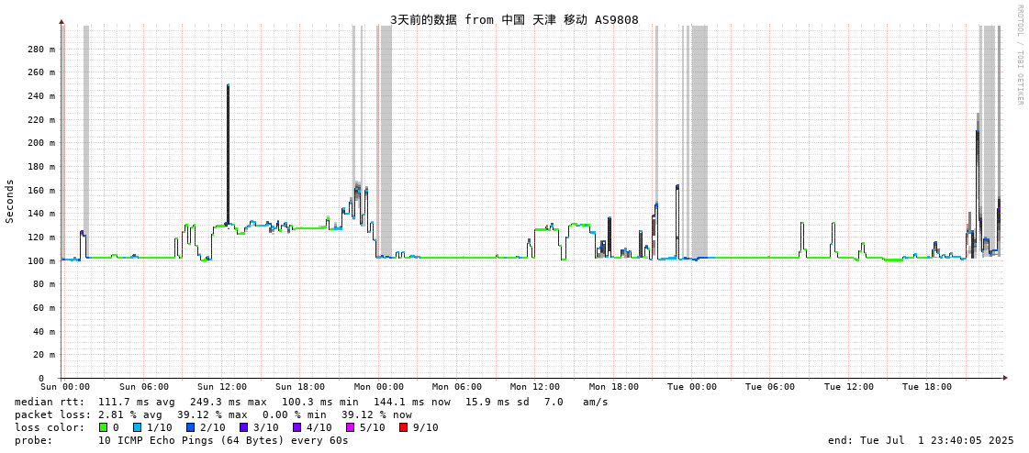Click the 'probe:' row label
The width and height of the screenshot is (1029, 453).
(x=33, y=440)
